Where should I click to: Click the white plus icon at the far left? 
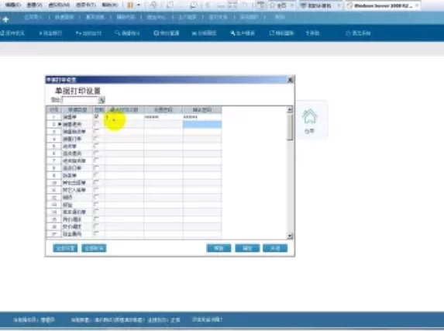tap(5, 19)
